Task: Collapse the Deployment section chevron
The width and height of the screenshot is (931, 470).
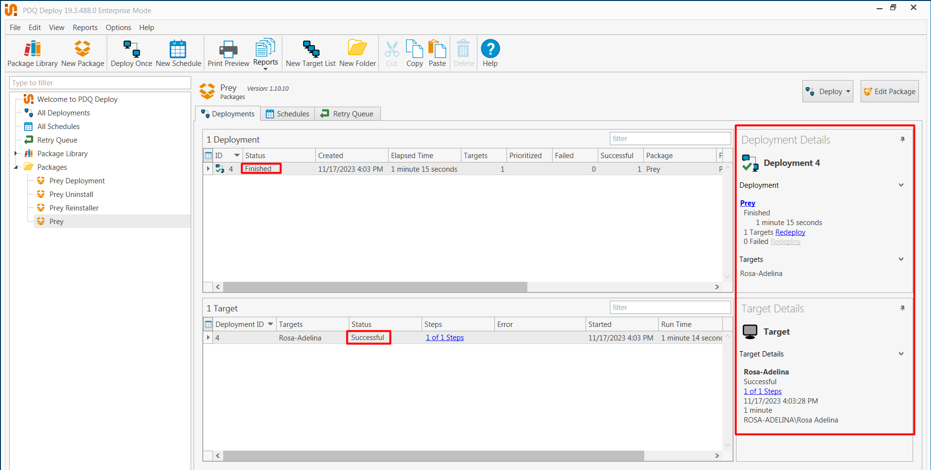Action: click(x=901, y=185)
